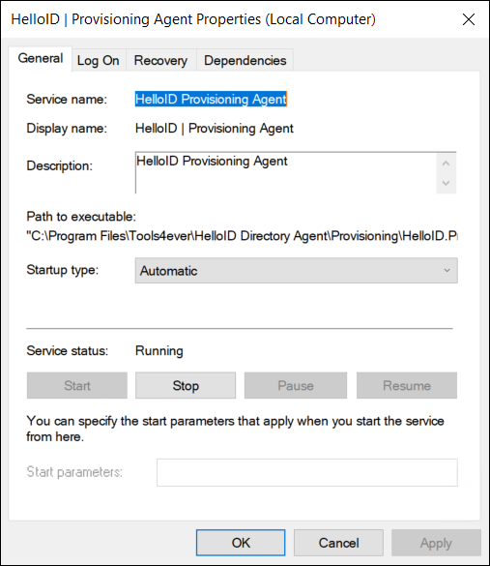
Task: Click the Apply button
Action: (436, 543)
